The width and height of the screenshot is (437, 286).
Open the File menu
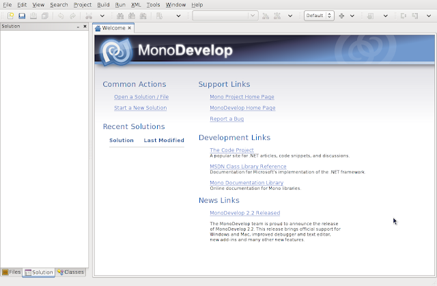point(8,5)
